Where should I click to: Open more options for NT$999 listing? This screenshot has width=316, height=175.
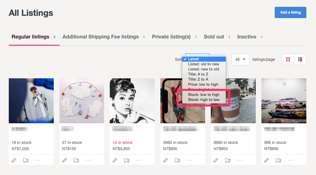pos(290,160)
